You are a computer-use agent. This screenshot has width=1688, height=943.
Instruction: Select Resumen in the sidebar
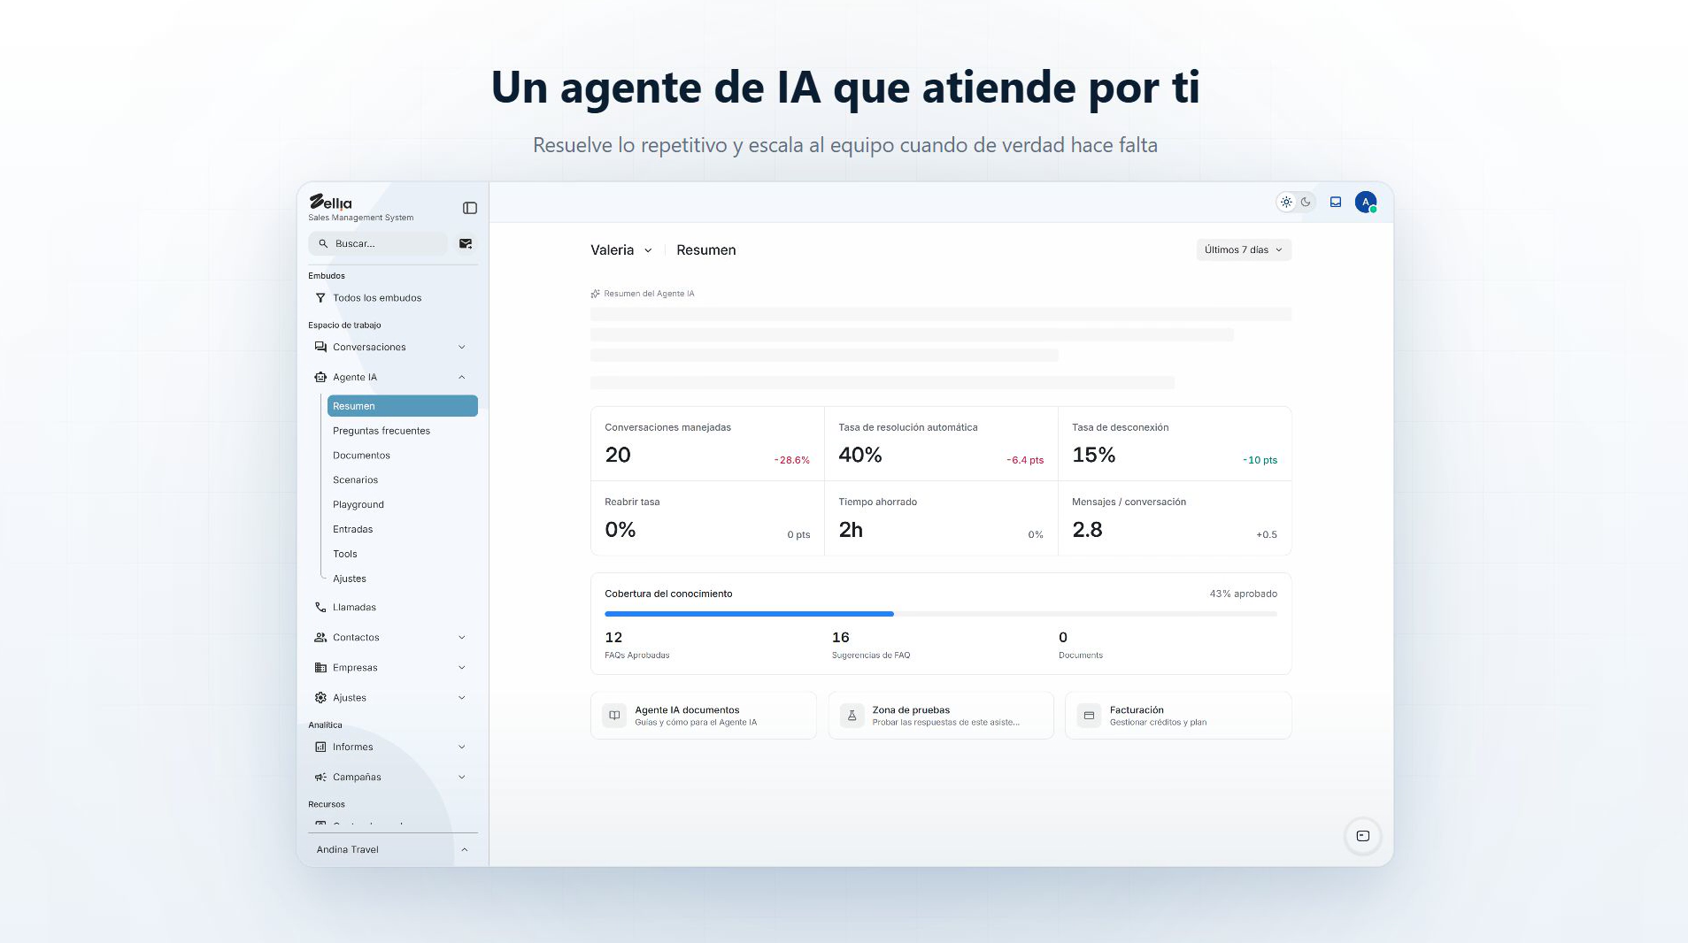[403, 406]
